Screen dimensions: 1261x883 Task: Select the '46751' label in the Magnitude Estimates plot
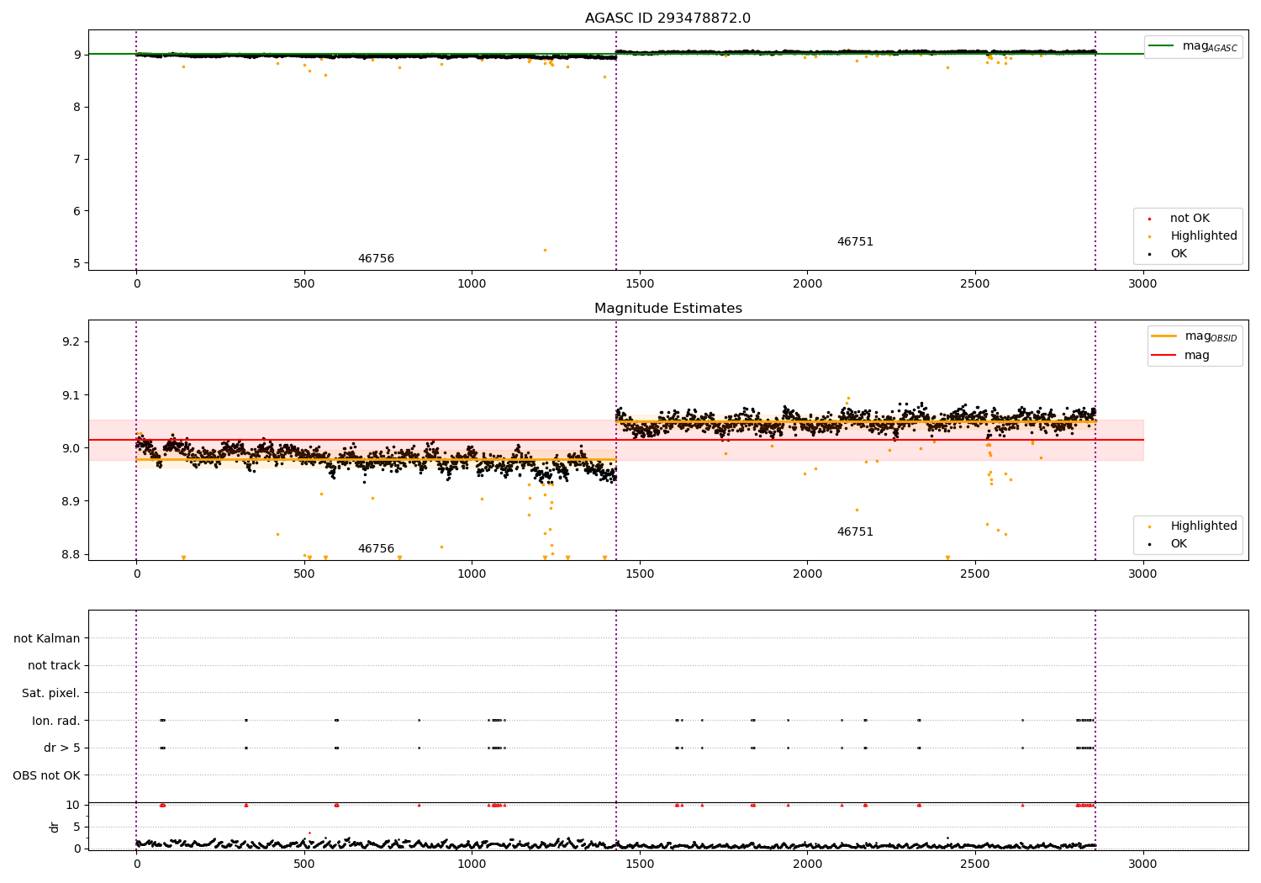pyautogui.click(x=855, y=532)
